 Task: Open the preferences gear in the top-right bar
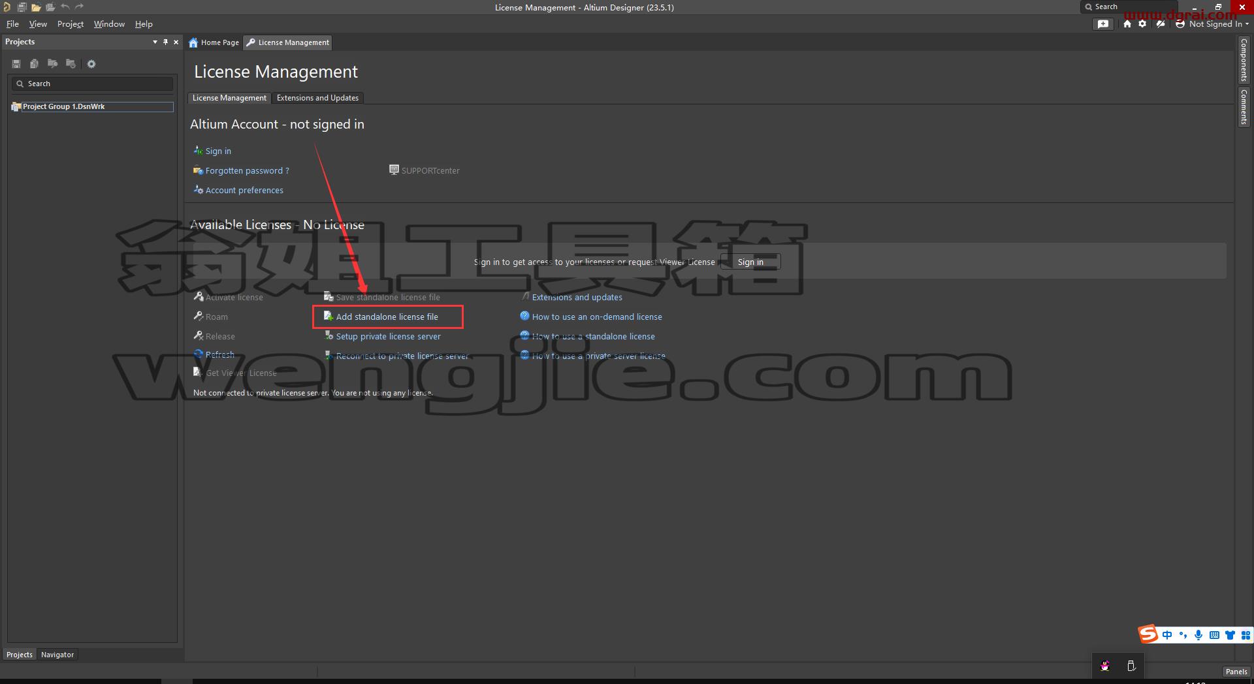1142,24
